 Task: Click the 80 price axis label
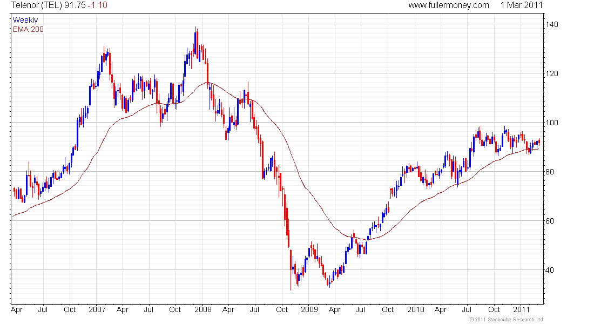[550, 172]
